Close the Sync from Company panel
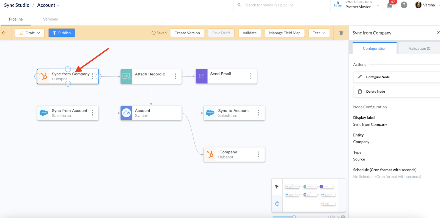 (x=438, y=33)
